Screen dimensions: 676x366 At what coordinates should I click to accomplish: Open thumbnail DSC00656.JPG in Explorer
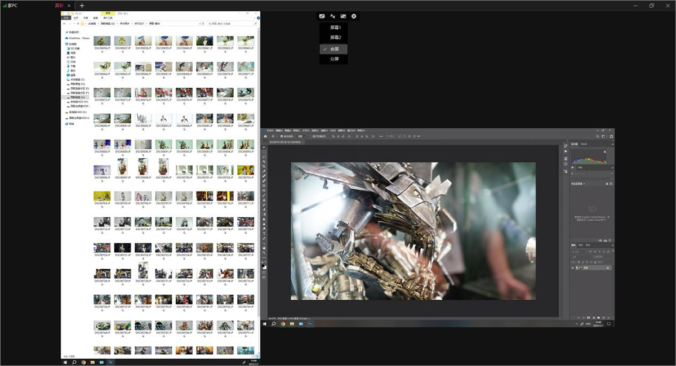[102, 41]
